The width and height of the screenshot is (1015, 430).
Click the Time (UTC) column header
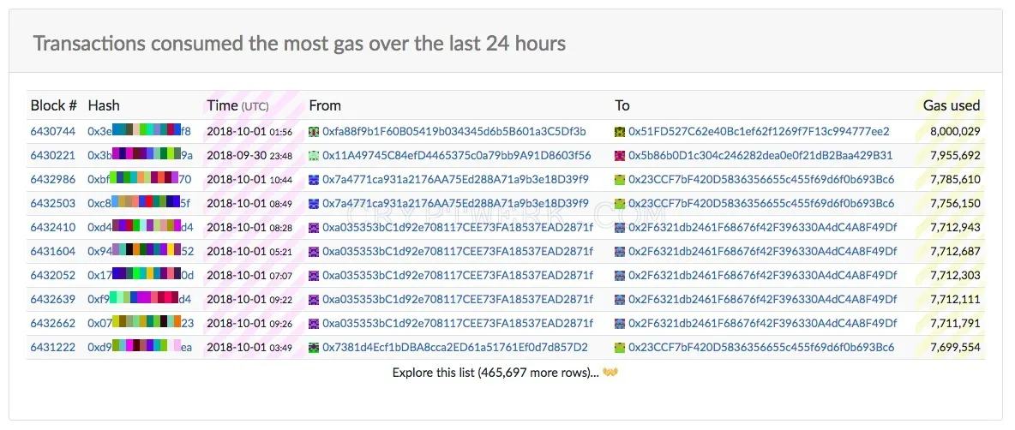pyautogui.click(x=237, y=105)
